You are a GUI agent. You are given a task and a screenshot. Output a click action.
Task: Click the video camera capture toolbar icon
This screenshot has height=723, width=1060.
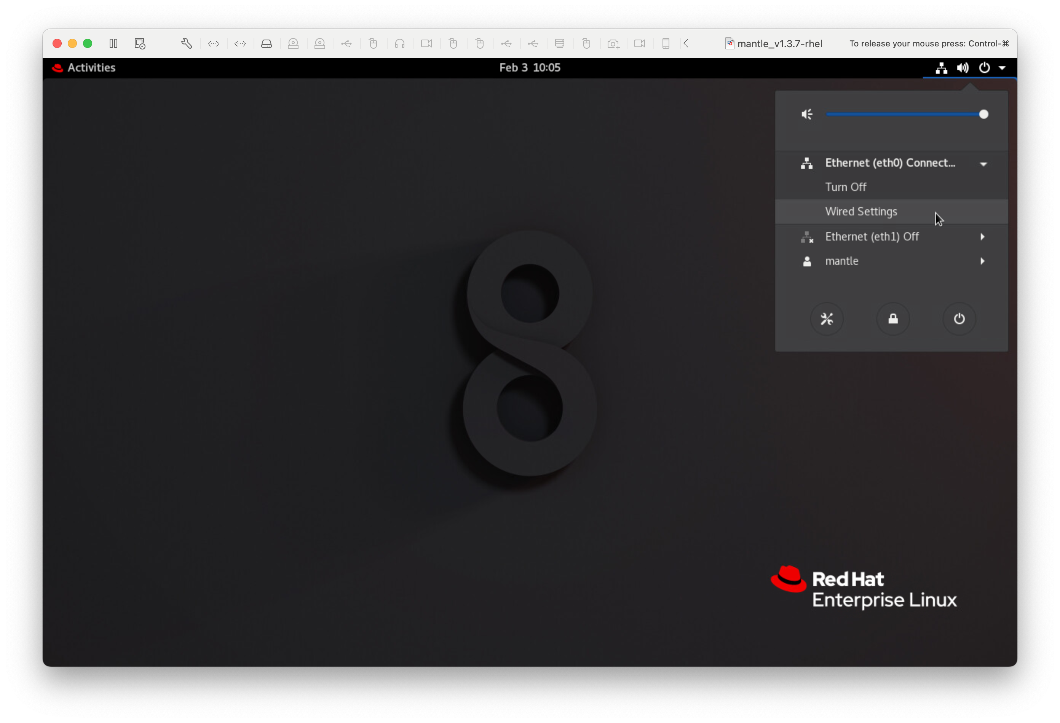click(426, 43)
